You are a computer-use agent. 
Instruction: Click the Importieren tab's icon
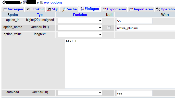click(131, 10)
